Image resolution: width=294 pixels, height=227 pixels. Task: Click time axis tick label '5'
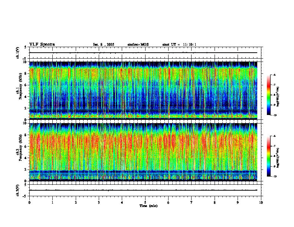[145, 203]
